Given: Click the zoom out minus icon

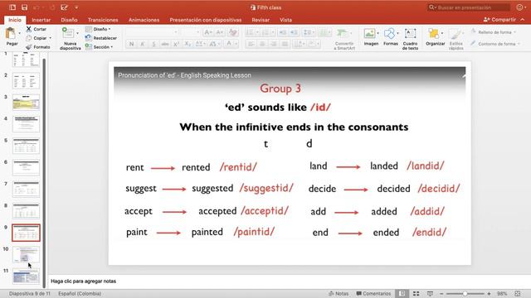Looking at the screenshot, I should pyautogui.click(x=441, y=294).
